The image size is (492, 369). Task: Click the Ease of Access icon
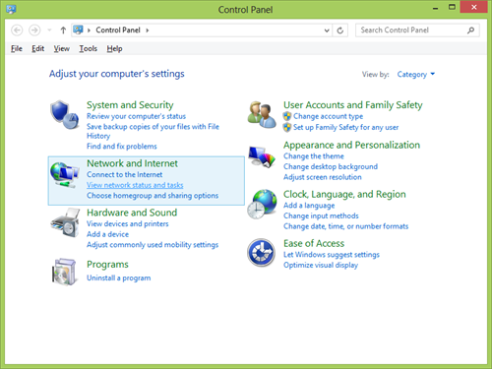[261, 253]
